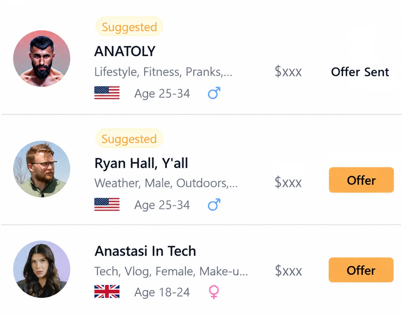Open ANATOLY's profile picture
Screen dimensions: 402x315
pos(42,58)
